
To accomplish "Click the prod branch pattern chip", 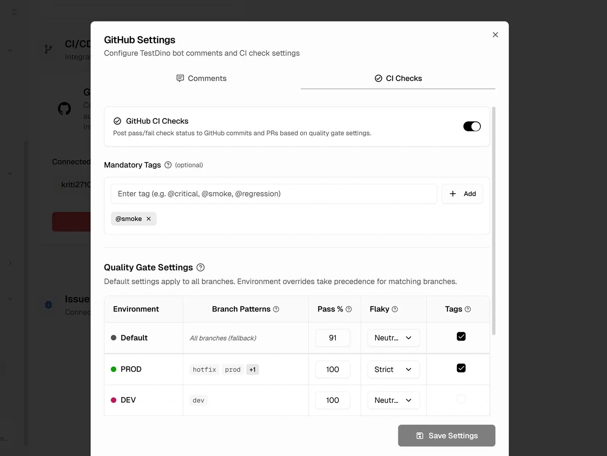I will 233,370.
